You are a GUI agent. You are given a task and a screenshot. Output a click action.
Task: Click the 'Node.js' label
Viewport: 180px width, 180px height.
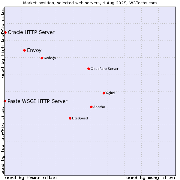click(x=50, y=58)
